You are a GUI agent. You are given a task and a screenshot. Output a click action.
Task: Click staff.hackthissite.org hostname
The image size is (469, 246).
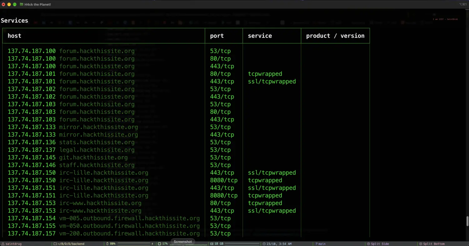point(97,165)
